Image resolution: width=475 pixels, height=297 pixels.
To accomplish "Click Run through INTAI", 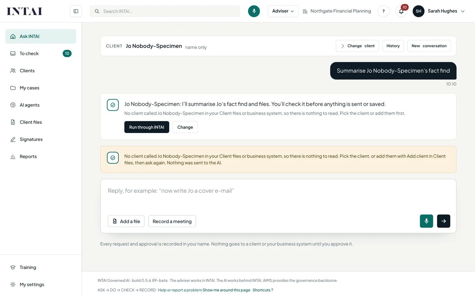I will click(x=147, y=127).
